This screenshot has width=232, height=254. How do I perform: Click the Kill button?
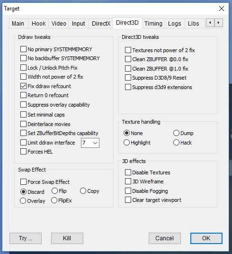click(67, 238)
